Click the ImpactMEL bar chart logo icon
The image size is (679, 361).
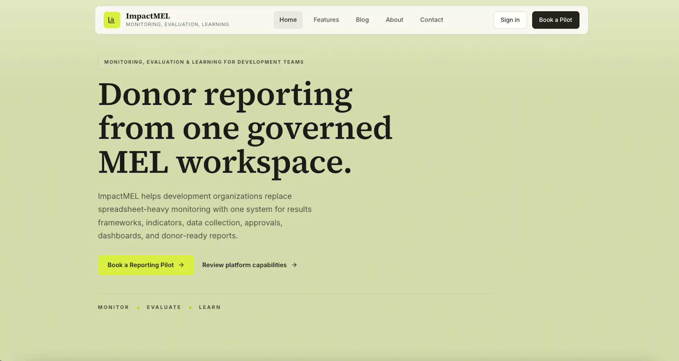(x=112, y=20)
